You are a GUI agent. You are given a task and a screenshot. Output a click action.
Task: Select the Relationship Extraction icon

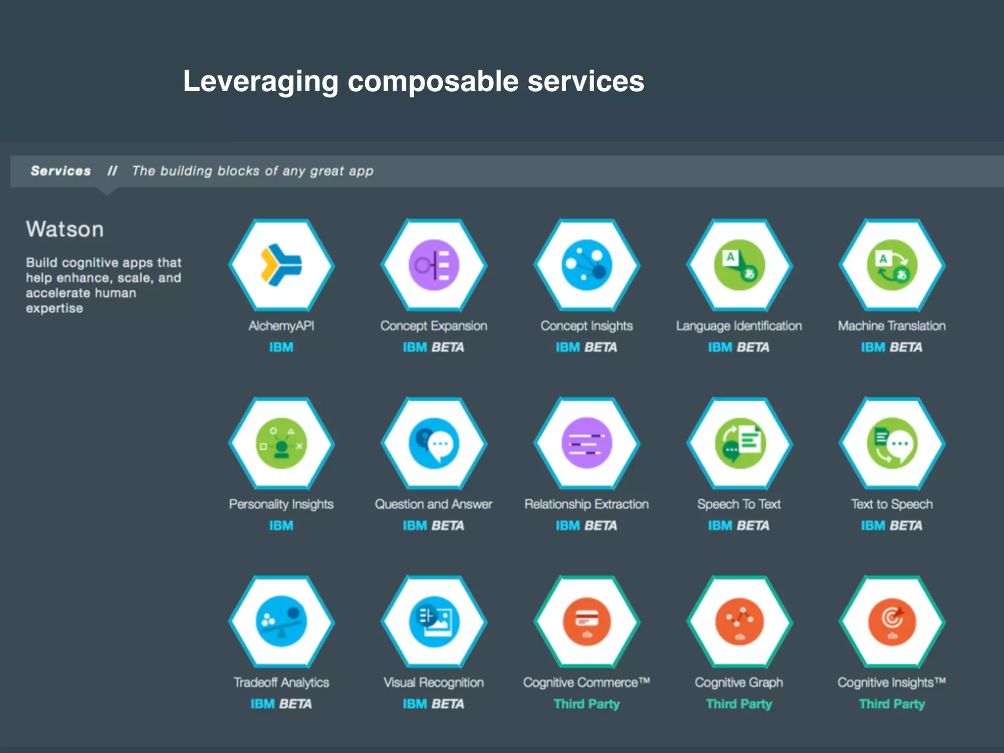(x=587, y=444)
